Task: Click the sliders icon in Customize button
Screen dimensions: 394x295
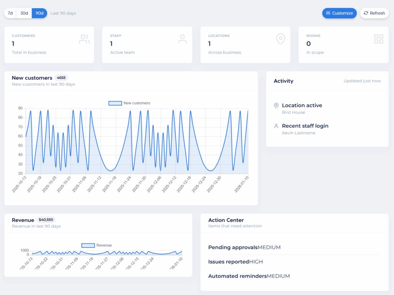Action: coord(328,13)
